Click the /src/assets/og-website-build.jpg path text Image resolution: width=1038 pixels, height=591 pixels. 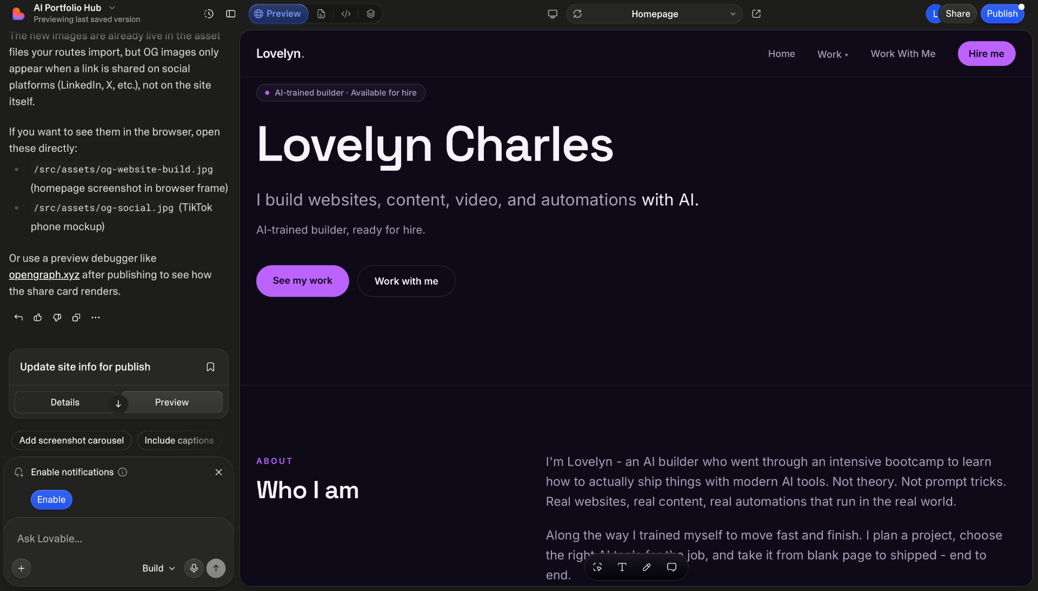[123, 170]
